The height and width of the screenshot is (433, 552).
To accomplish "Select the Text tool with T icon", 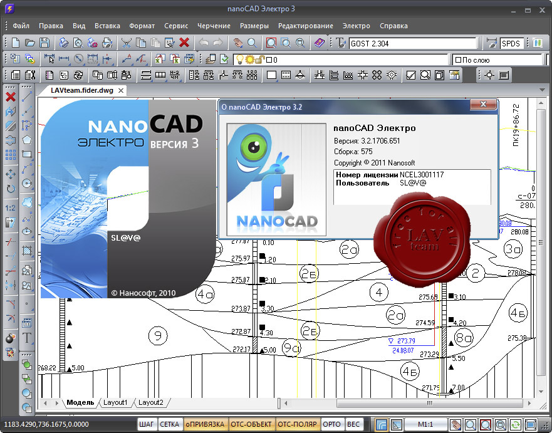I will click(27, 338).
